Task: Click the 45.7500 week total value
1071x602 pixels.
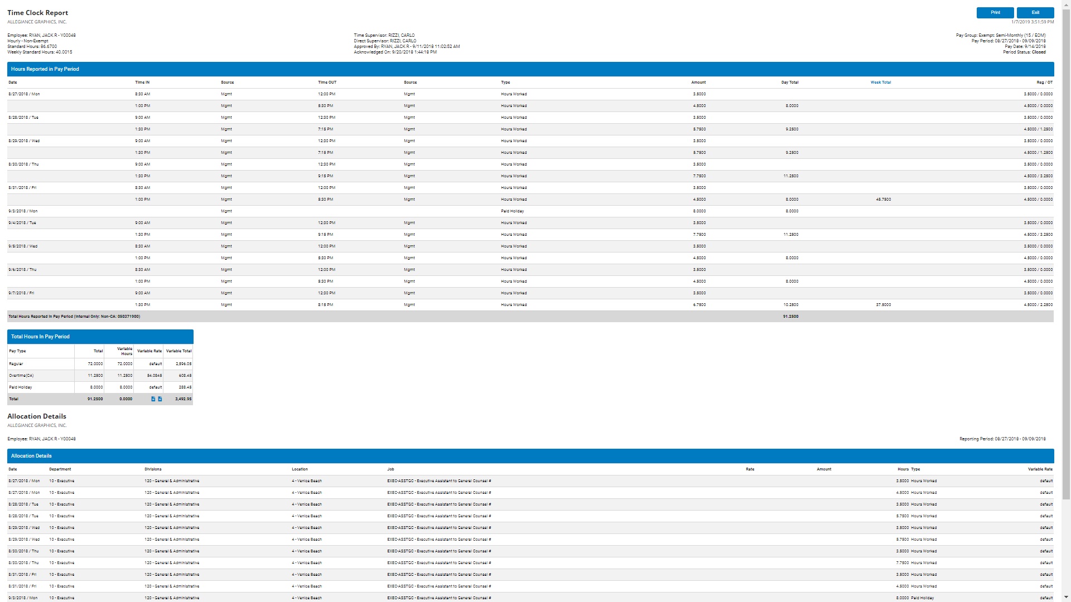Action: click(x=883, y=200)
